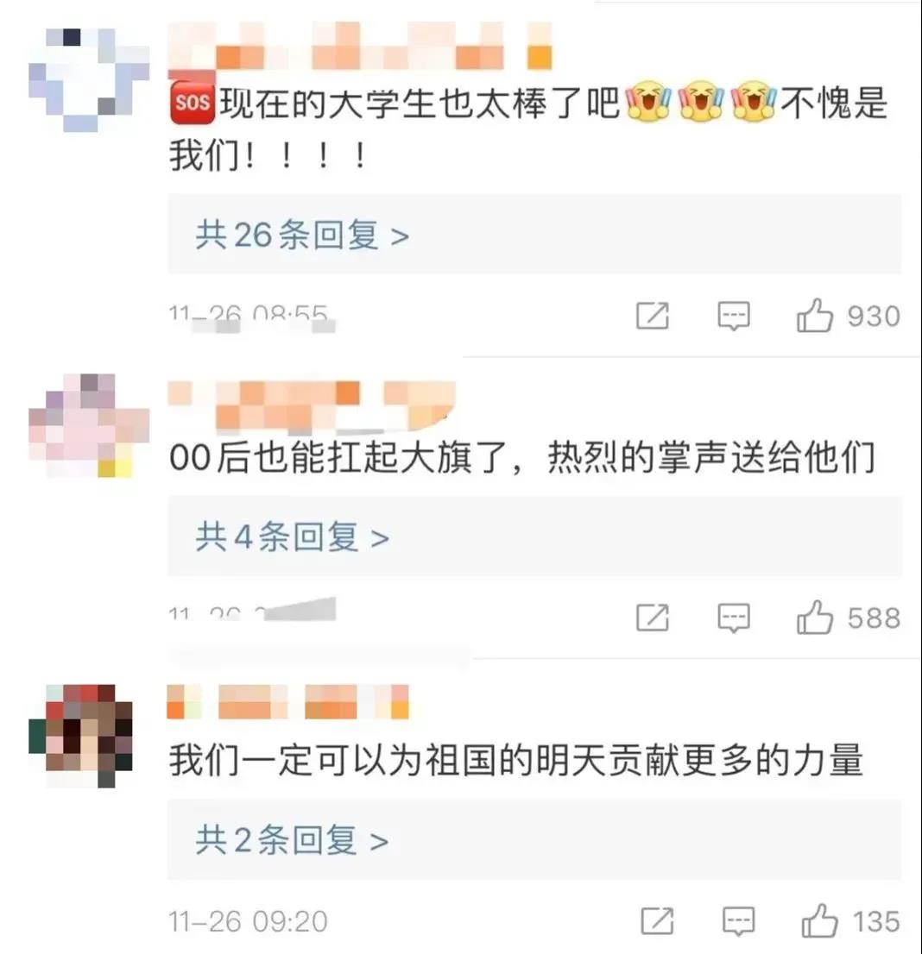Like the comment with 930 likes
The height and width of the screenshot is (954, 922).
click(x=815, y=316)
